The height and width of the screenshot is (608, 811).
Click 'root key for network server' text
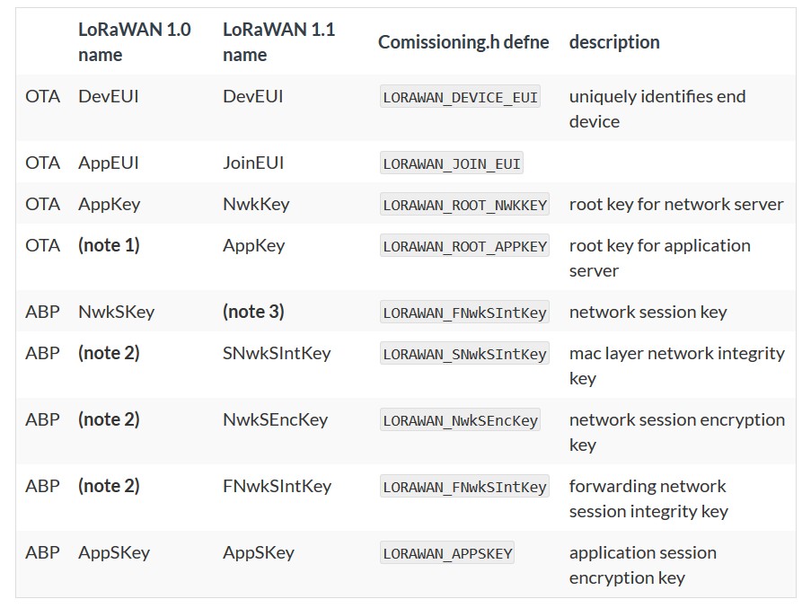tap(676, 204)
